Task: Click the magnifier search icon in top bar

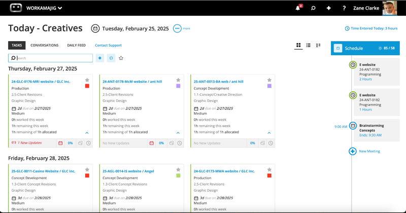Action: (x=313, y=8)
